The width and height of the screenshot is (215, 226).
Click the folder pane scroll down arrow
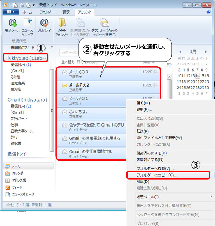click(x=52, y=154)
